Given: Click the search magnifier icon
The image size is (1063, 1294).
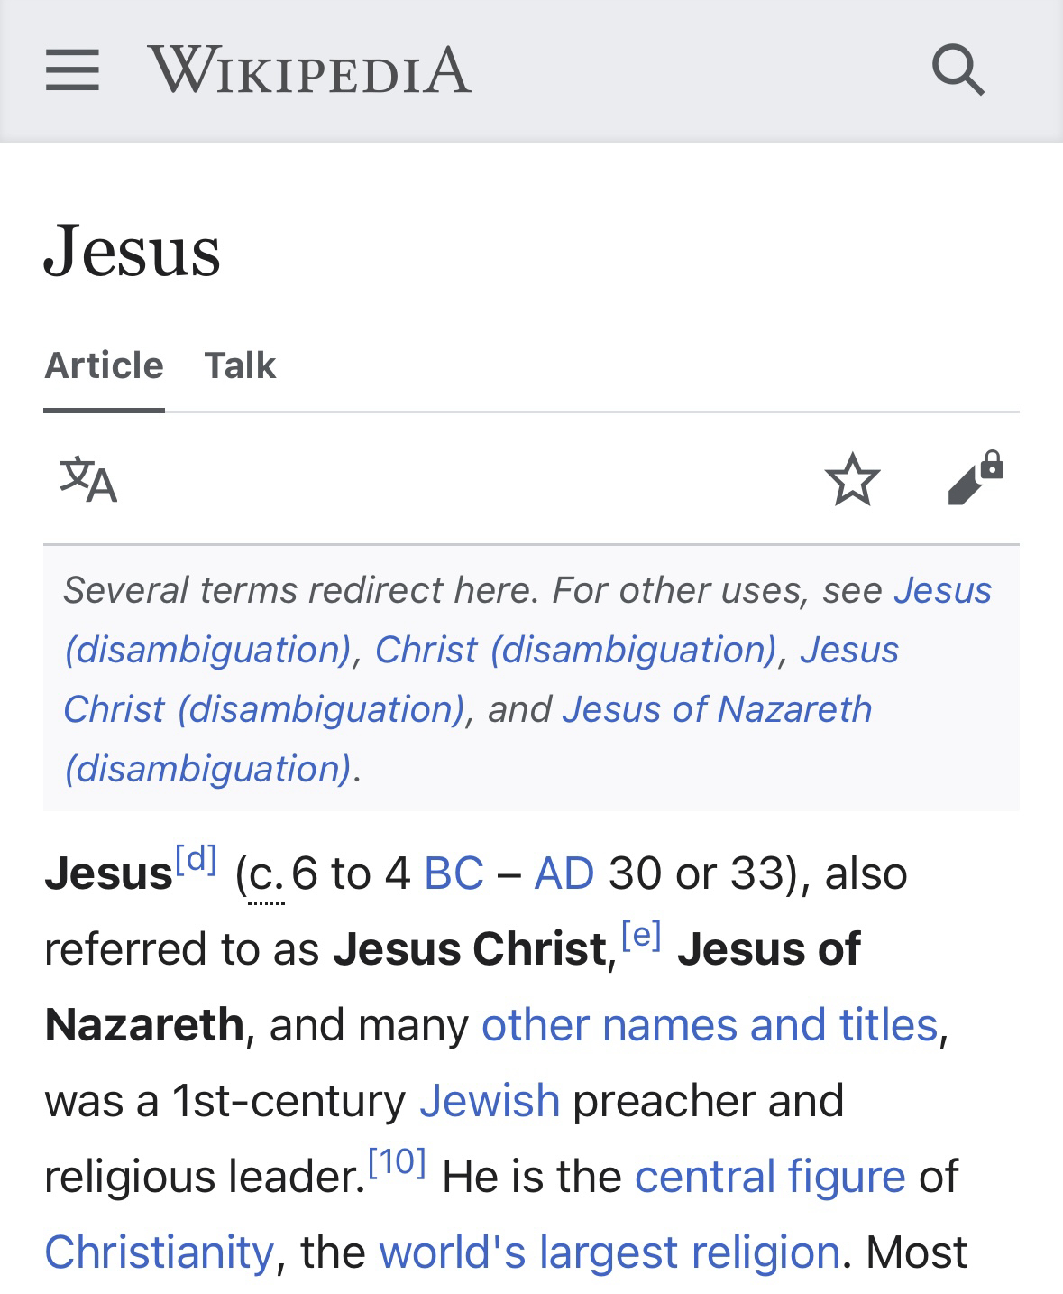Looking at the screenshot, I should pyautogui.click(x=958, y=69).
